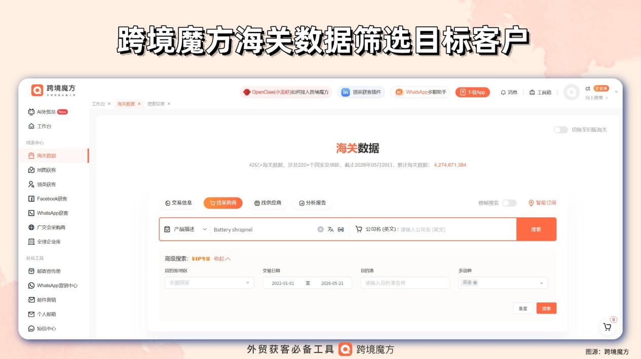Open the floating shopping cart icon
Screen dimensions: 641x359
tap(607, 327)
